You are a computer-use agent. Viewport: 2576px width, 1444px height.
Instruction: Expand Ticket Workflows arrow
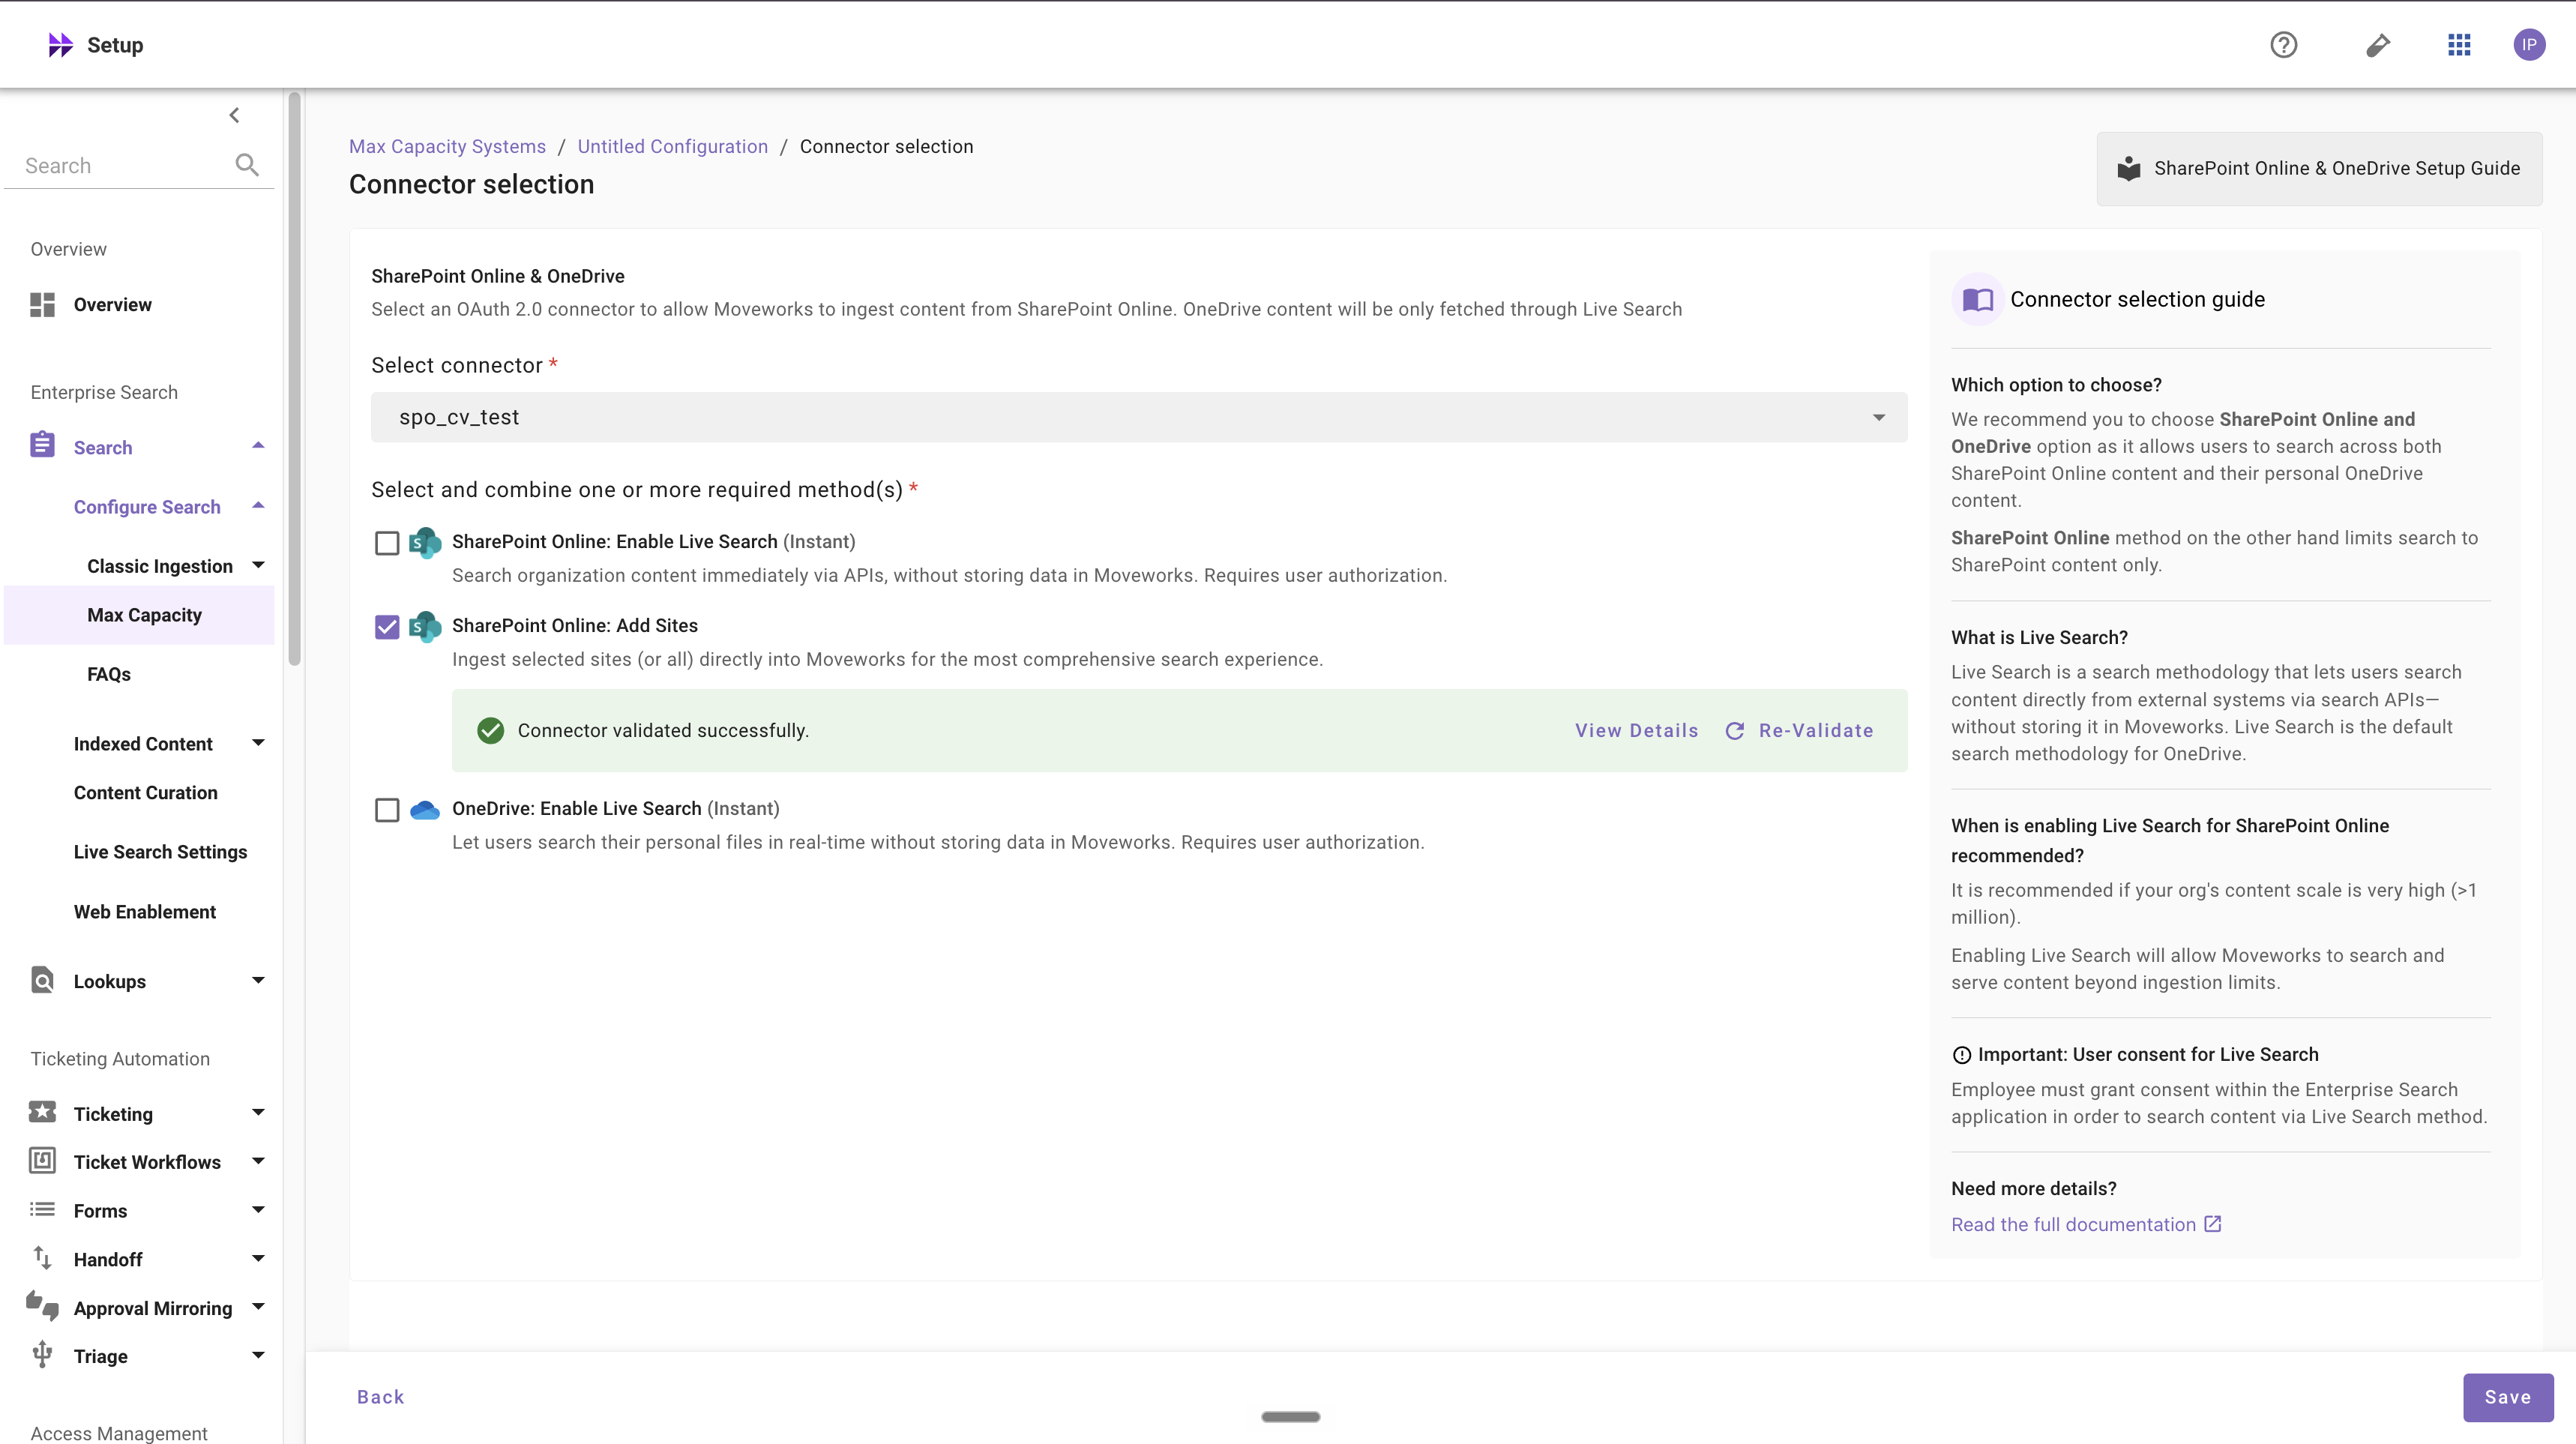[258, 1161]
